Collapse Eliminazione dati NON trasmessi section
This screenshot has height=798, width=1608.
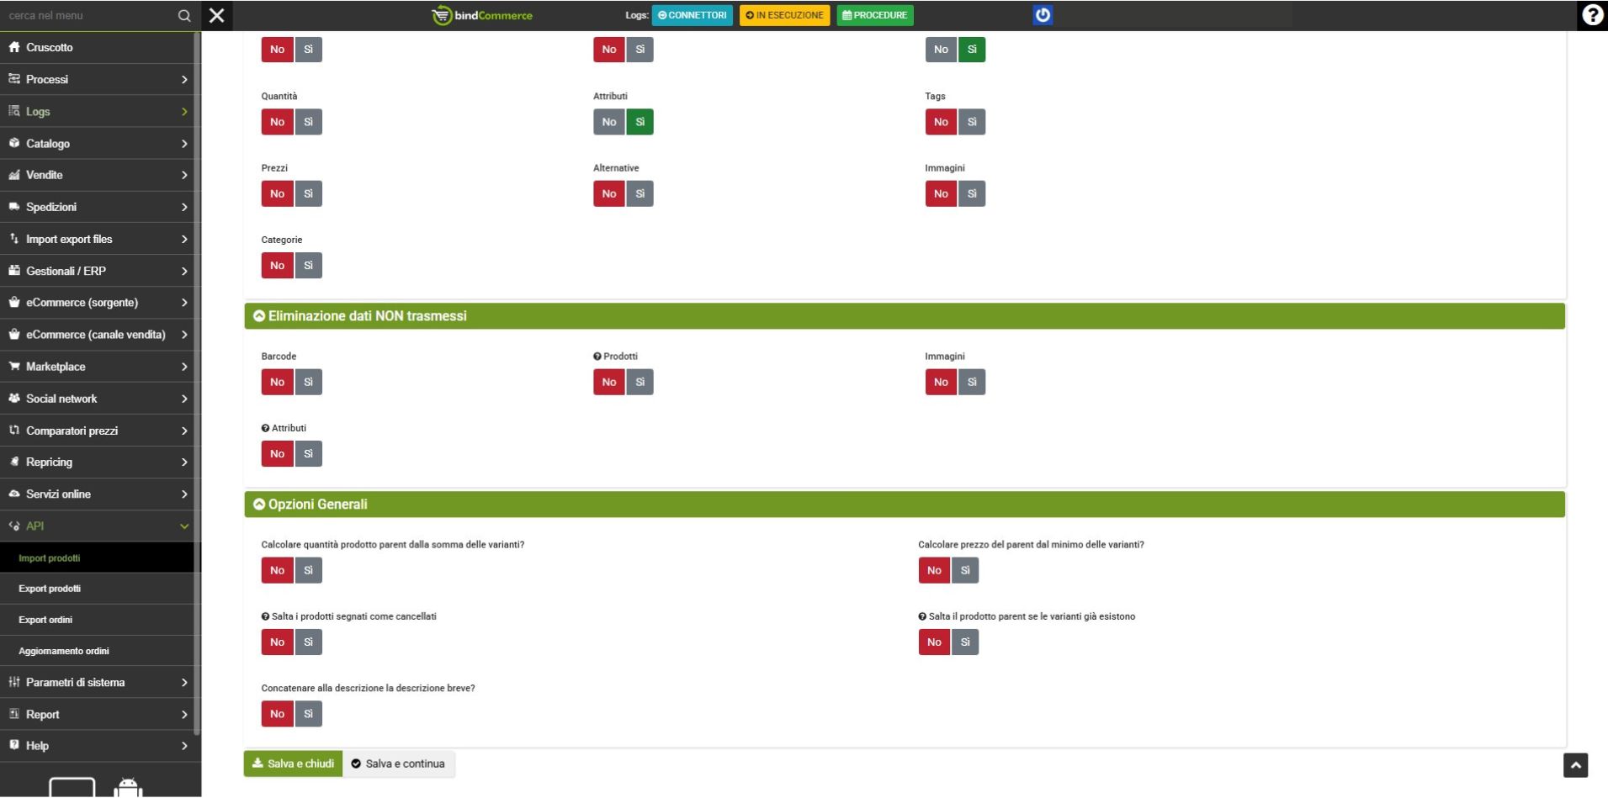tap(259, 316)
